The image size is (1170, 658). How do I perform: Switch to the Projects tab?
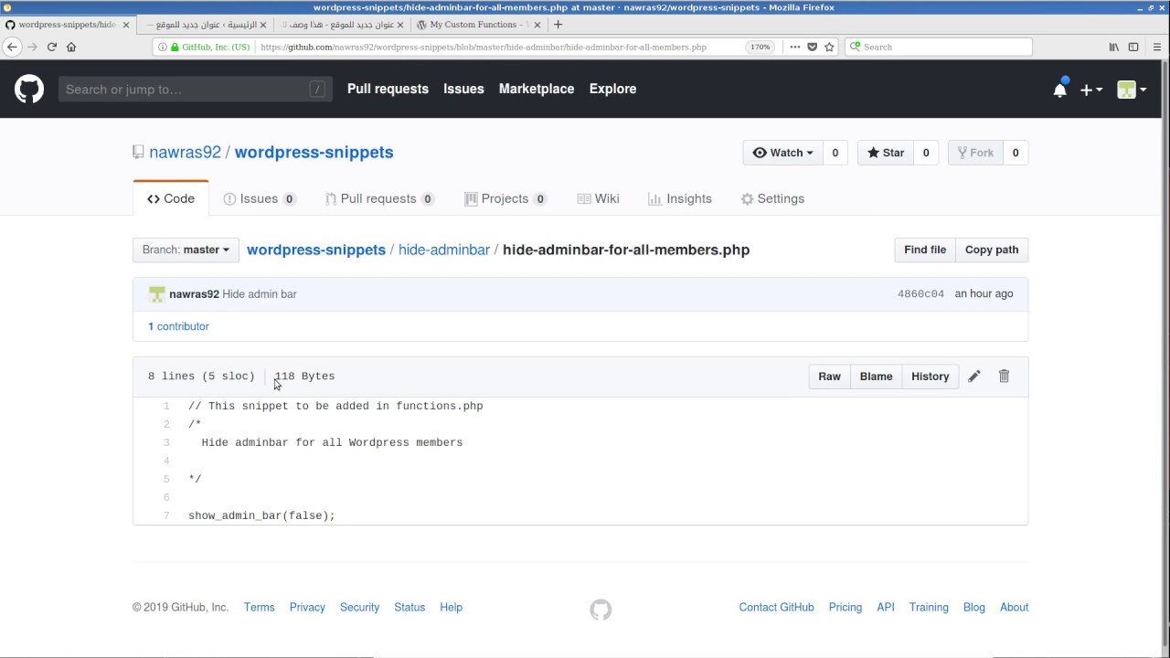click(505, 198)
